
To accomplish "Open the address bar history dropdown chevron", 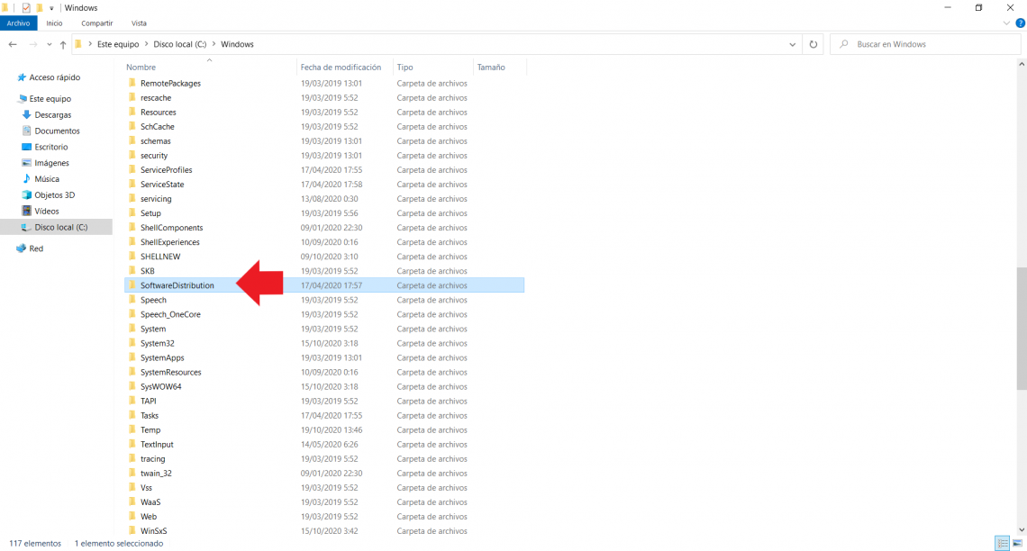I will (x=792, y=43).
